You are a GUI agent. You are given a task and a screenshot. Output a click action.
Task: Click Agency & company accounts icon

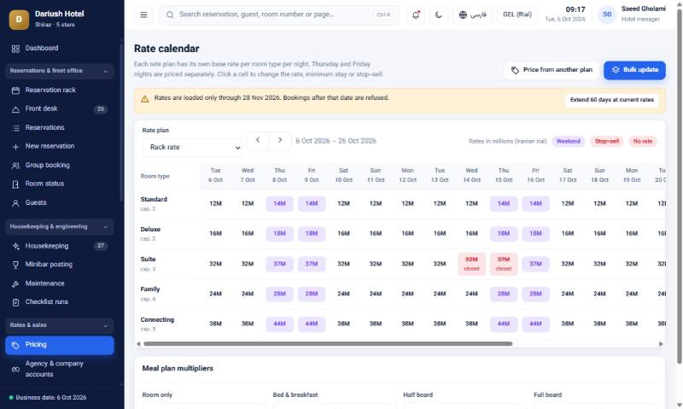coord(15,370)
